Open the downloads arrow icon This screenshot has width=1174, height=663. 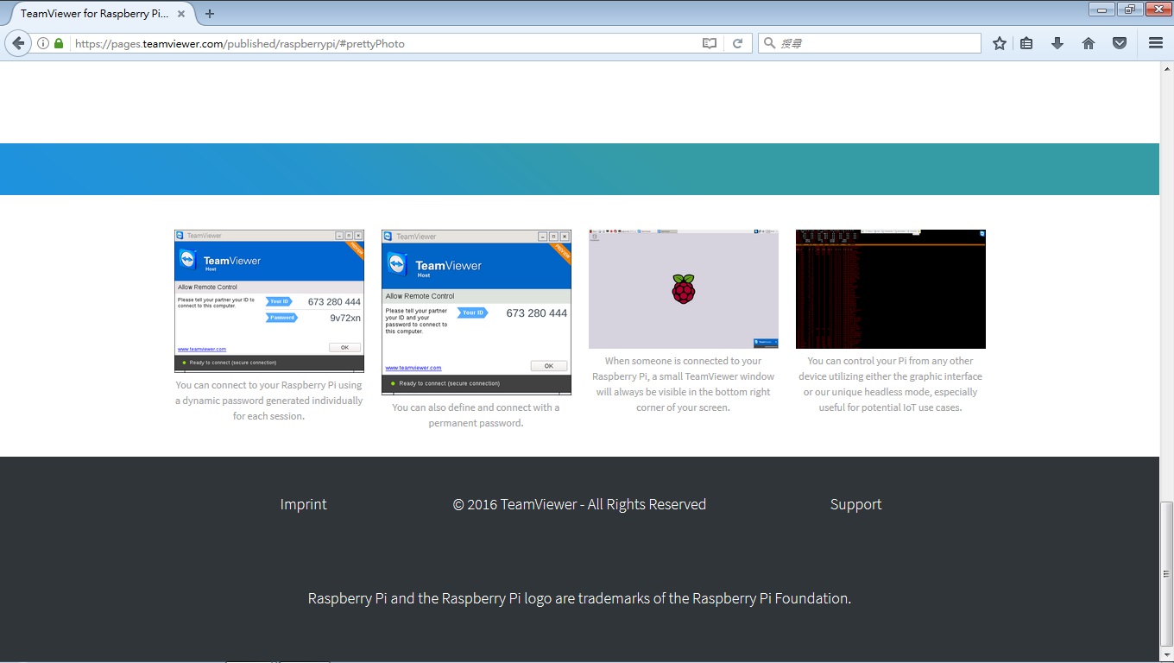[1057, 43]
